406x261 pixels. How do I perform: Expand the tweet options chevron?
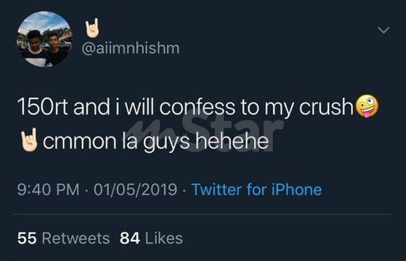point(384,30)
